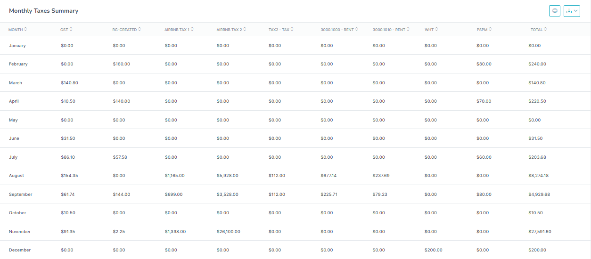Sort by WHT column header

pyautogui.click(x=431, y=29)
